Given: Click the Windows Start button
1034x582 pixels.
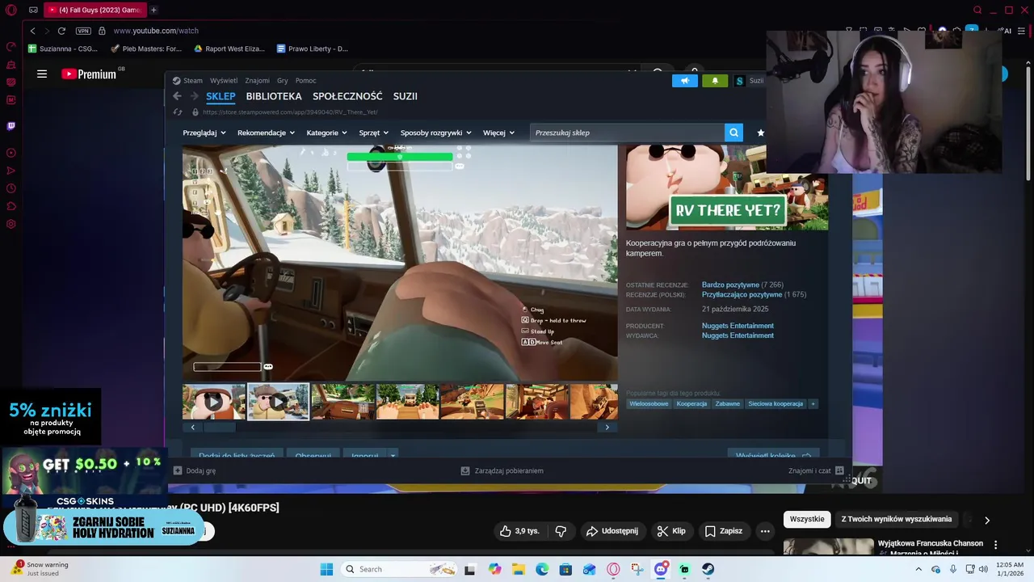Looking at the screenshot, I should click(326, 569).
